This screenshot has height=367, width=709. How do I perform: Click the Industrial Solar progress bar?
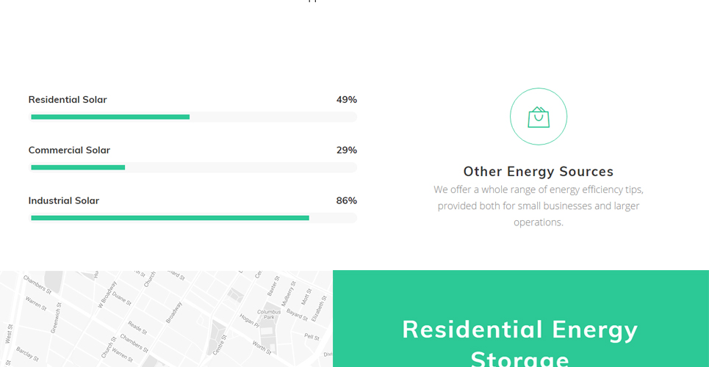(x=192, y=218)
